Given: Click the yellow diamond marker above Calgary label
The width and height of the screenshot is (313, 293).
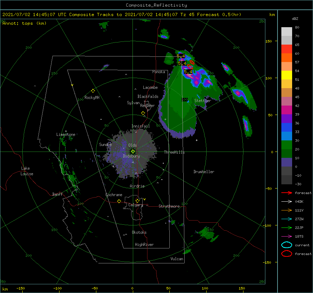Looking at the screenshot, I should click(x=137, y=201).
